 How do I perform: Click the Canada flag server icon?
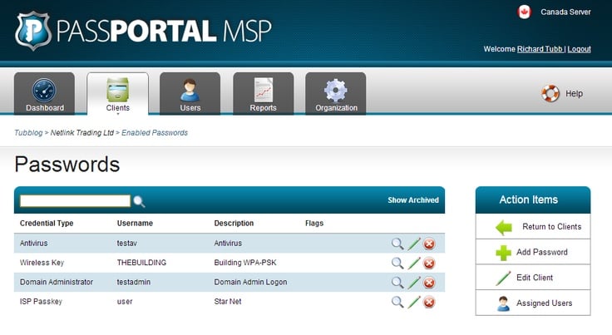[x=524, y=12]
